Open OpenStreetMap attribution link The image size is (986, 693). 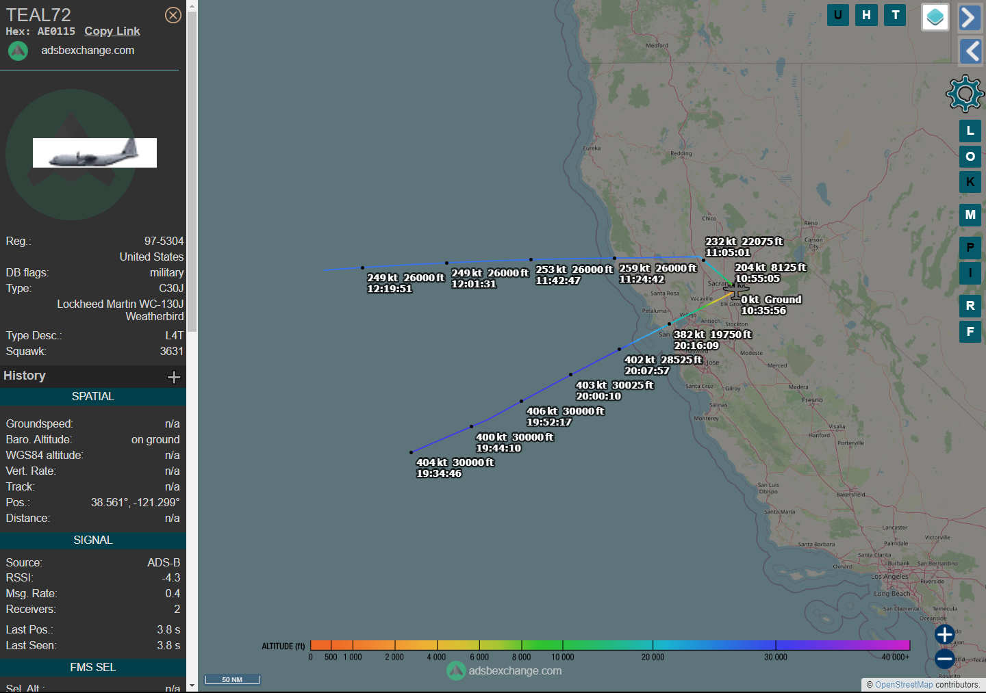[x=904, y=685]
